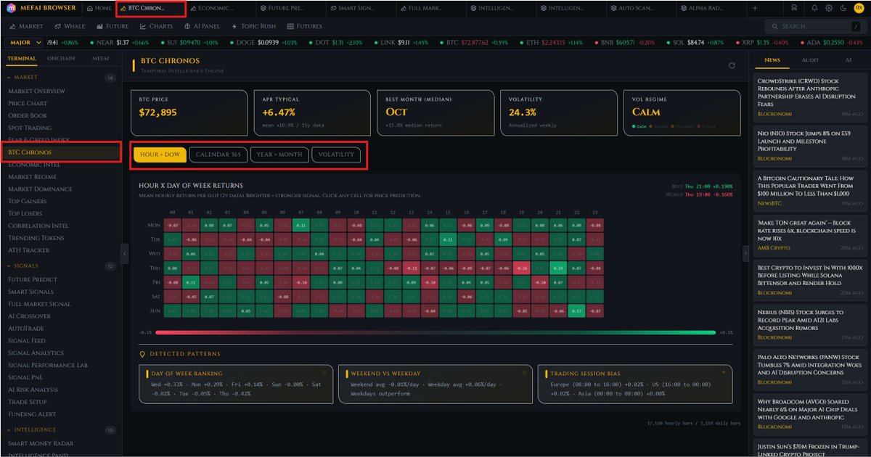This screenshot has height=457, width=871.
Task: Switch to the Audit tab in right panel
Action: click(x=809, y=60)
